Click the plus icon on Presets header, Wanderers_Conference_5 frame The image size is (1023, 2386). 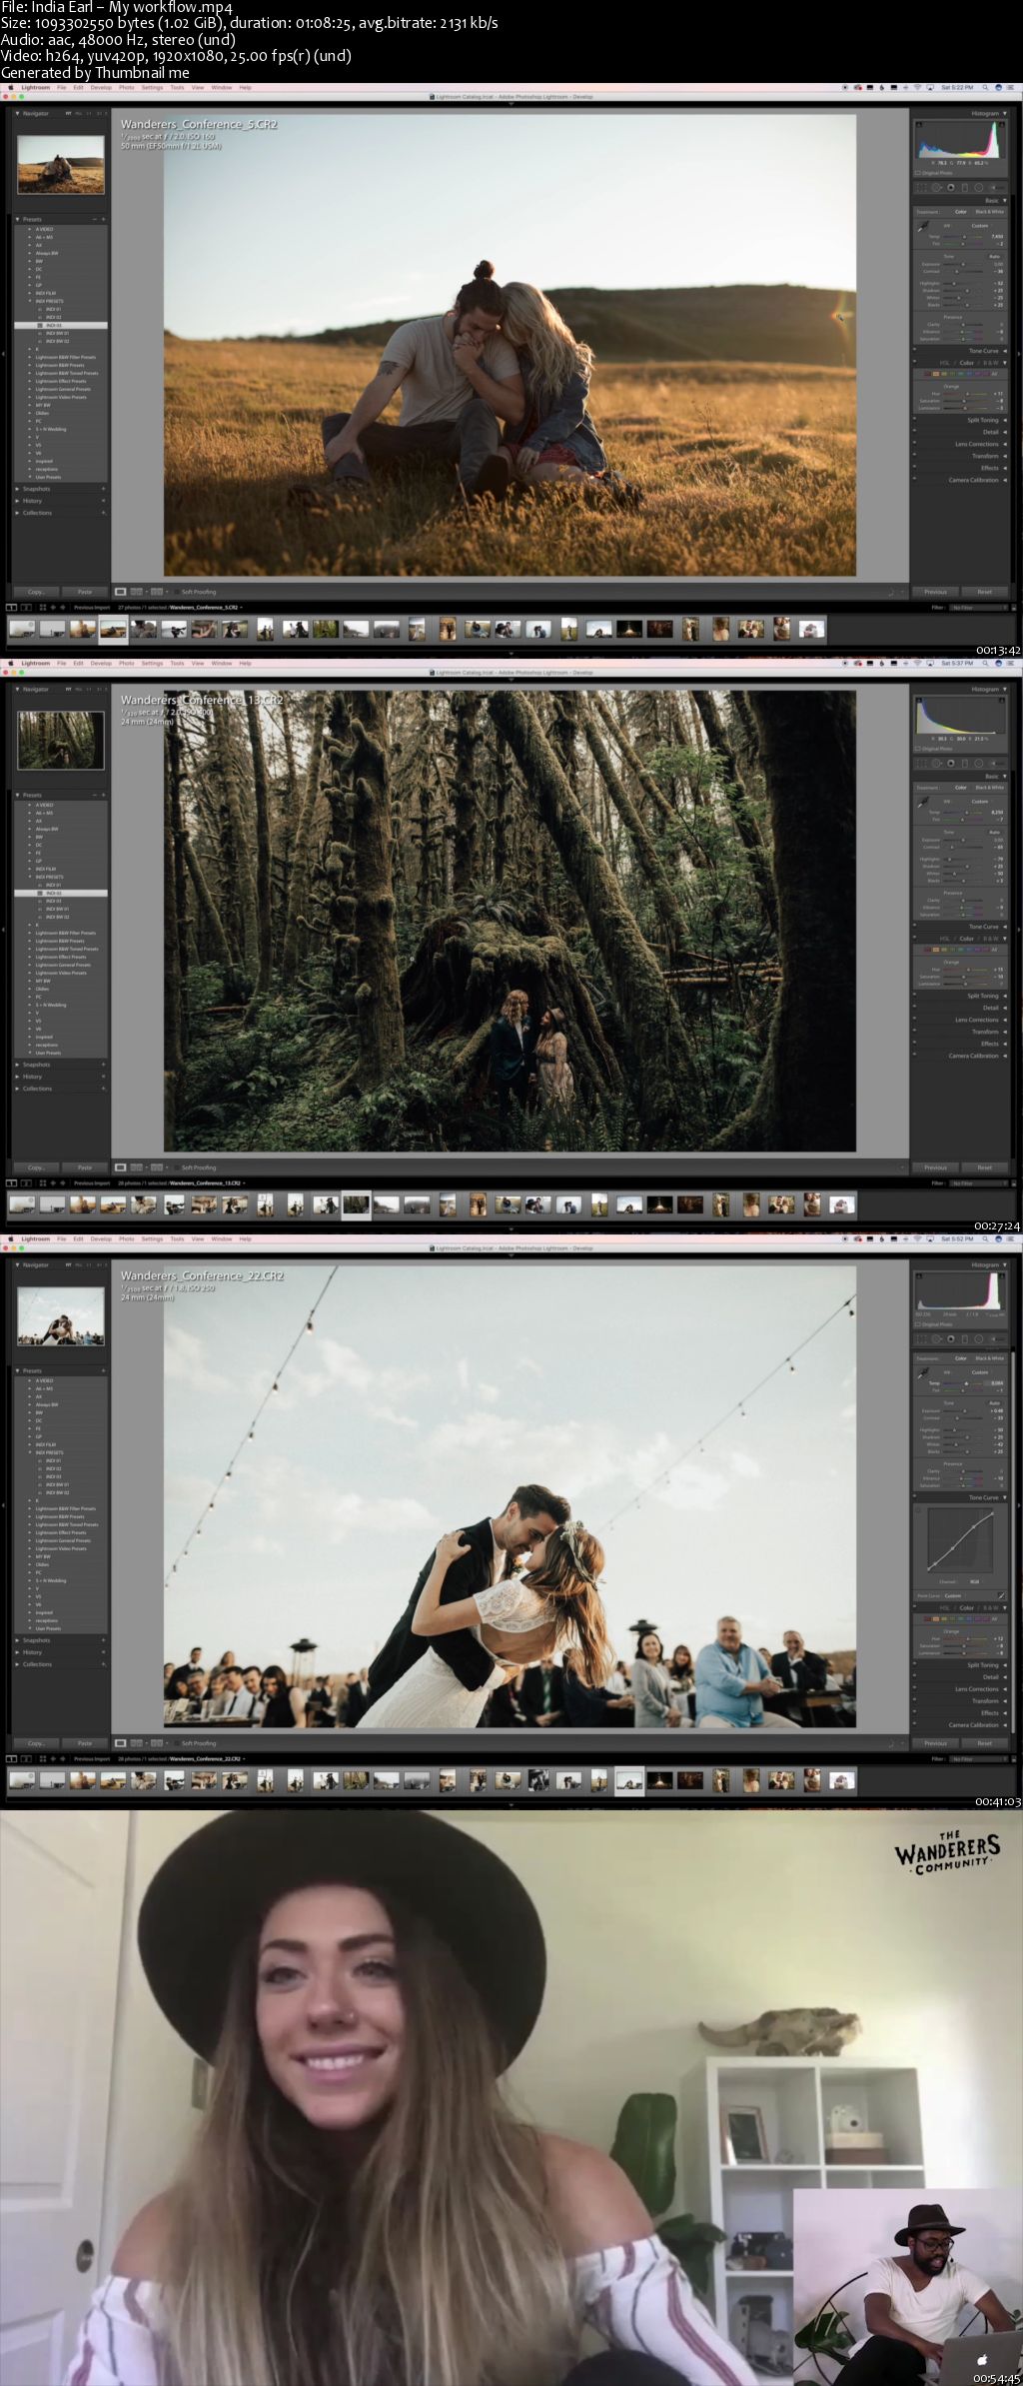coord(103,219)
